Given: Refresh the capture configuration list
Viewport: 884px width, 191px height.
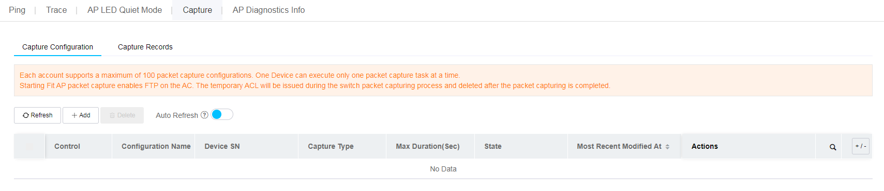Looking at the screenshot, I should tap(37, 115).
